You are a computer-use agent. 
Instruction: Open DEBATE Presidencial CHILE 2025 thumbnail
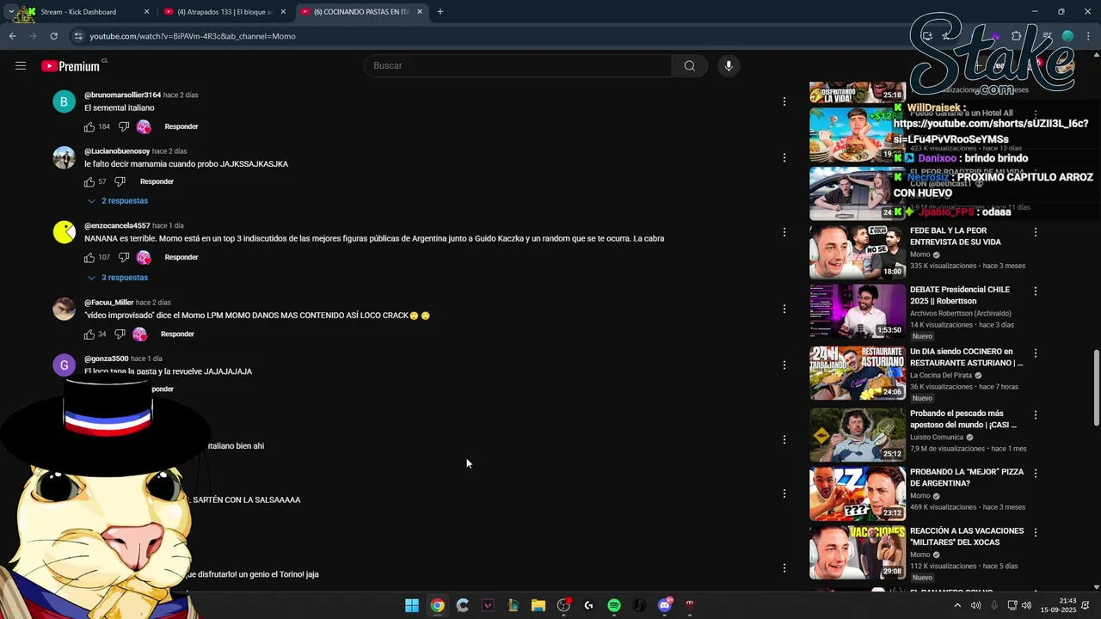[x=858, y=310]
